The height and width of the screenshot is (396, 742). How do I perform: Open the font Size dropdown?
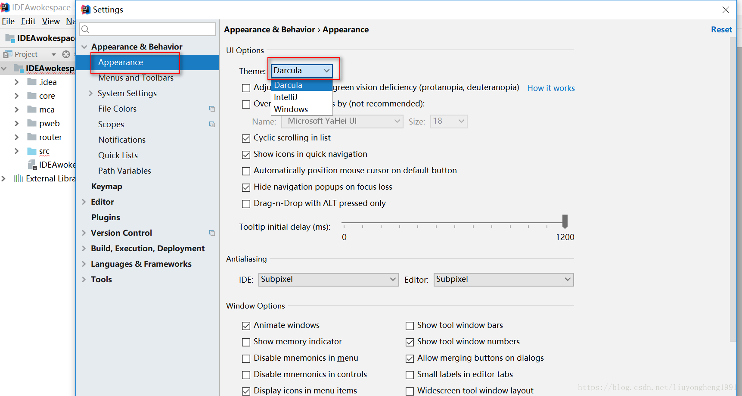pyautogui.click(x=449, y=121)
